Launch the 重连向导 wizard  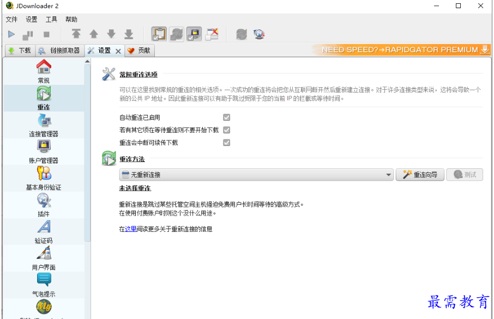pyautogui.click(x=420, y=175)
